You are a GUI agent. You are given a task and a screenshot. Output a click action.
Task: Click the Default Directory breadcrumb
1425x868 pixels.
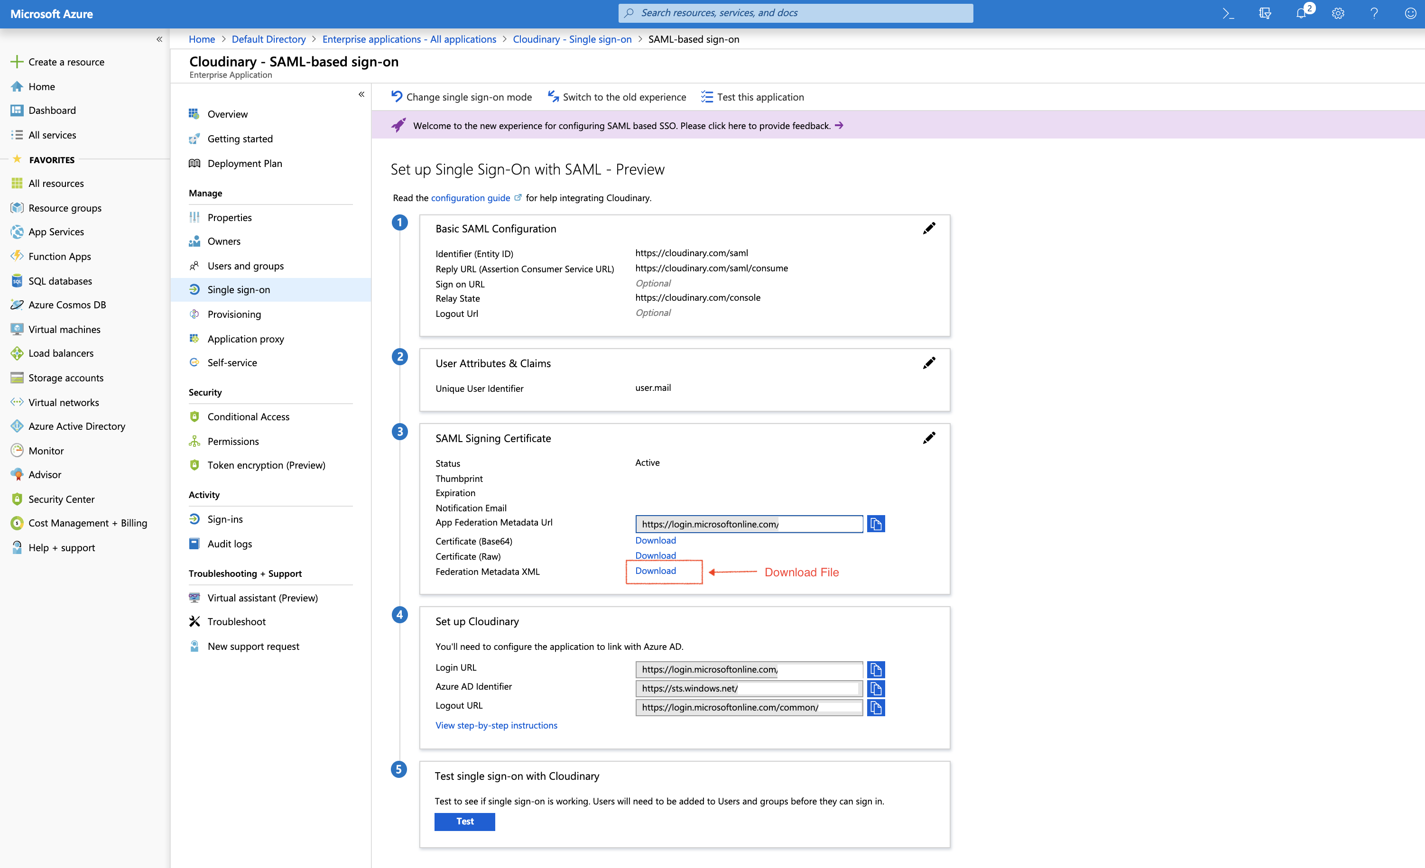(268, 39)
